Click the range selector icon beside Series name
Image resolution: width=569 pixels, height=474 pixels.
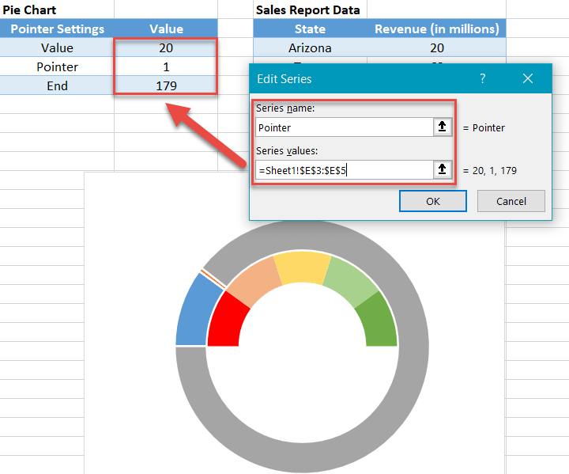(443, 127)
